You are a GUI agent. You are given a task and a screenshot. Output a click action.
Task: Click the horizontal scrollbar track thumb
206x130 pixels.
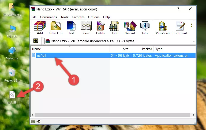(112, 115)
